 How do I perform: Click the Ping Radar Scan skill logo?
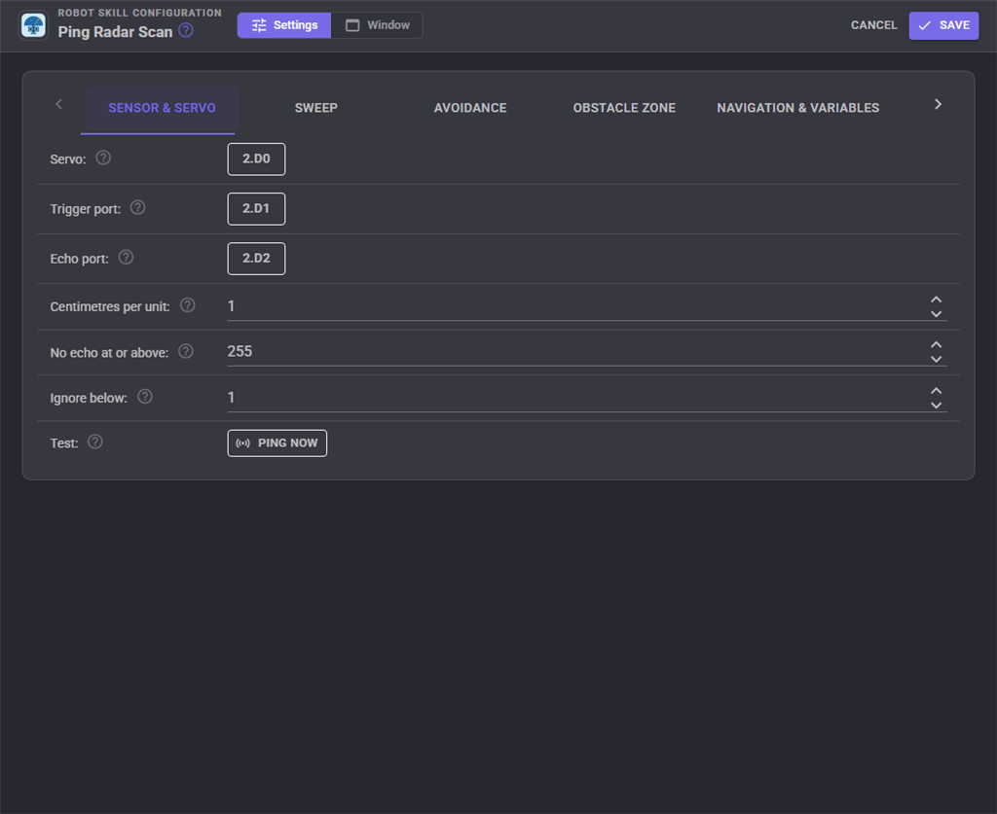pyautogui.click(x=34, y=25)
